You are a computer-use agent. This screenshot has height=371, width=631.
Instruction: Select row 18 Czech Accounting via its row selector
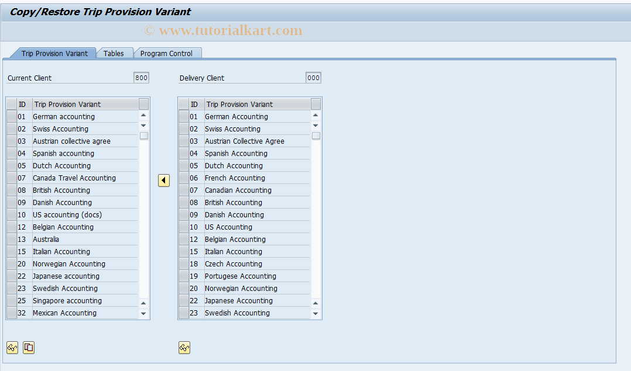point(184,264)
